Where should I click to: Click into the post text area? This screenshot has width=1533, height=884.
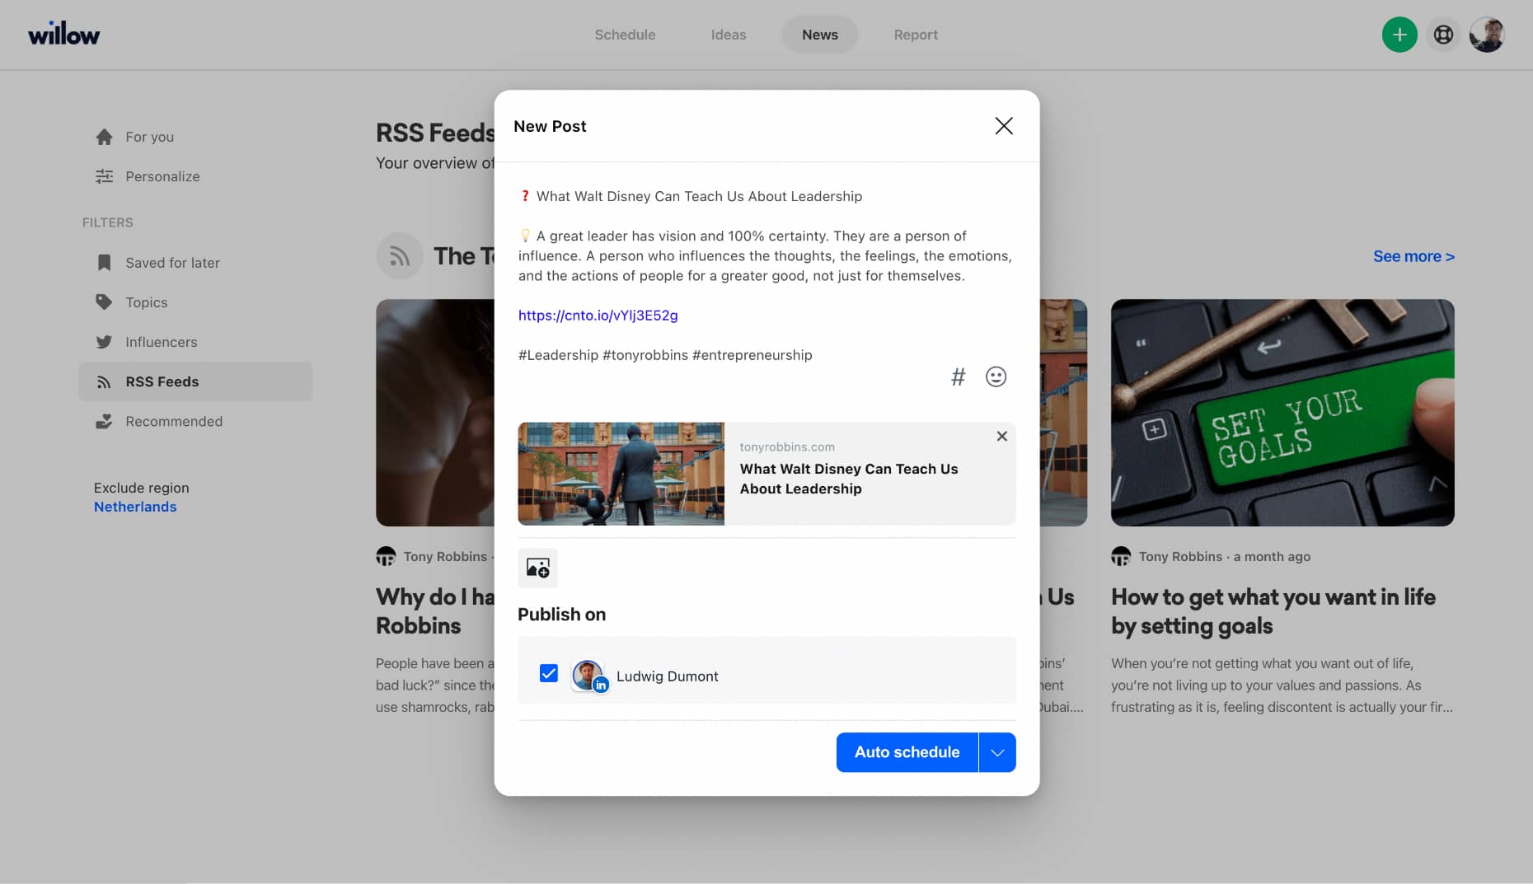pos(766,275)
